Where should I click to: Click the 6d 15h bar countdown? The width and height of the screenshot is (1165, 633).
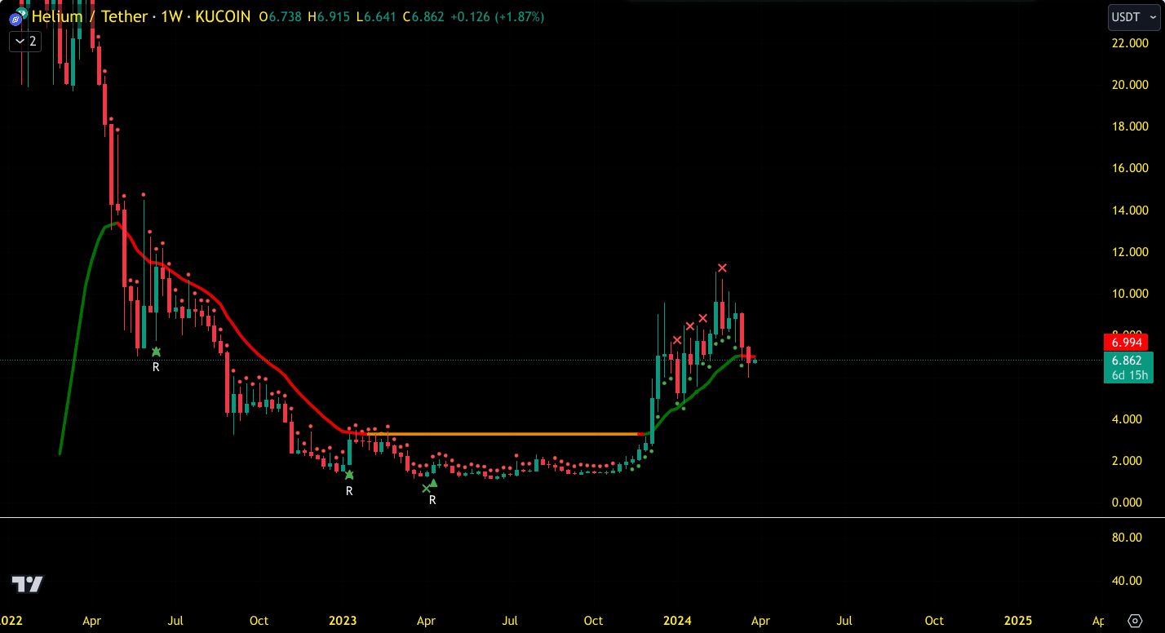point(1129,375)
